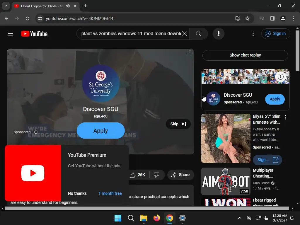This screenshot has height=225, width=300.
Task: Open Sign up link on Ellysa ad
Action: coord(267,160)
